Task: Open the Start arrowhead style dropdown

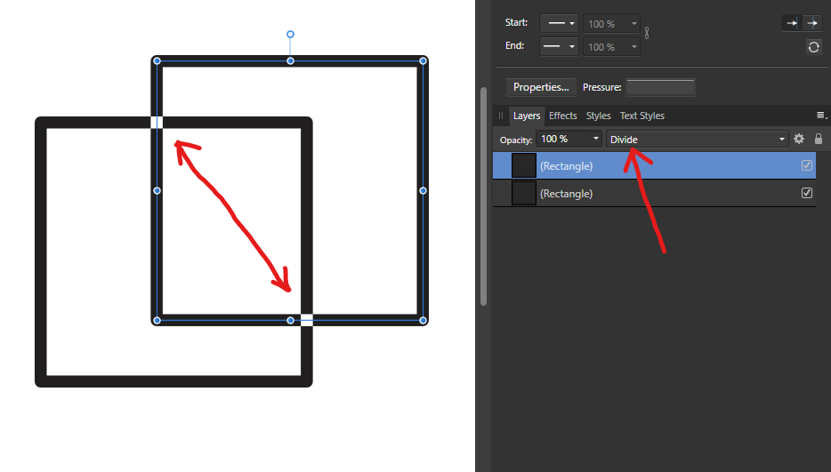Action: coord(559,24)
